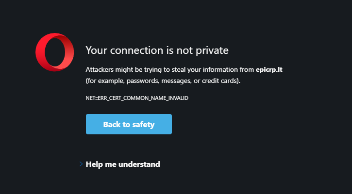This screenshot has height=194, width=352.
Task: Click the Your connection is not private heading
Action: coord(157,50)
